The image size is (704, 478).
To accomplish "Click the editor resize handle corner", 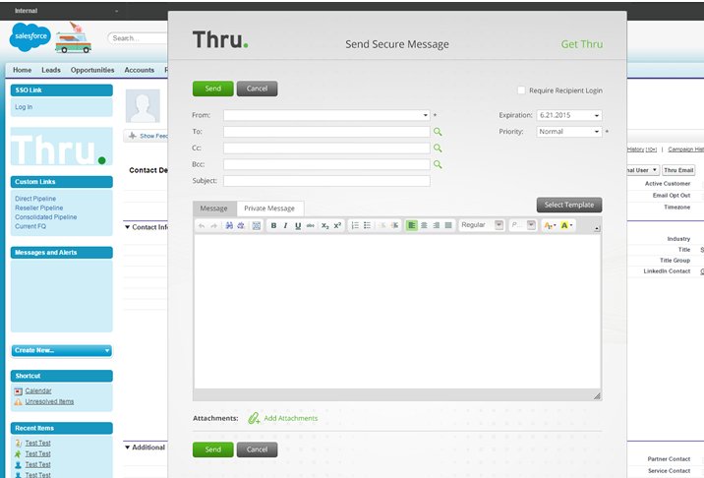I will [x=597, y=395].
